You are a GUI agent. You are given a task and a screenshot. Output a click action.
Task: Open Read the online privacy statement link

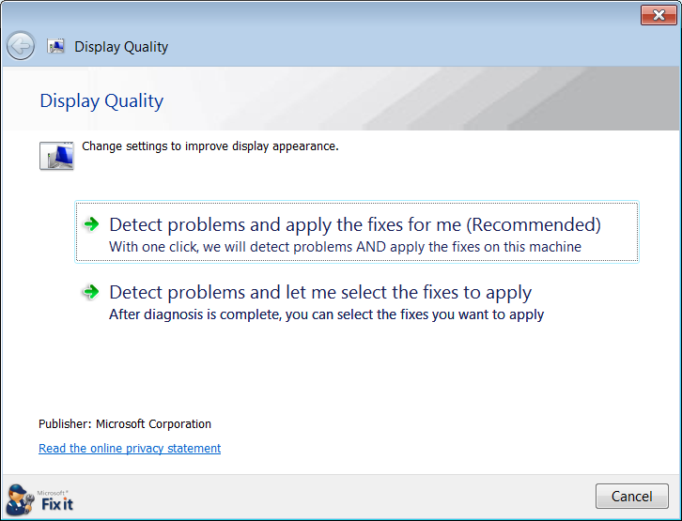130,448
